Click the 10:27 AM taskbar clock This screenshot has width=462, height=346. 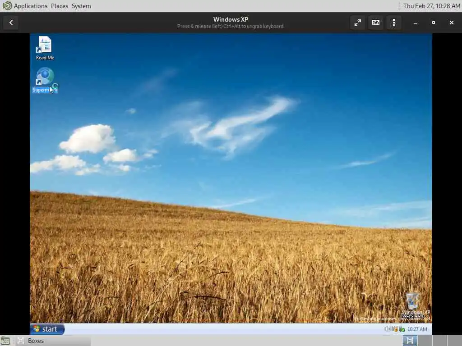[417, 329]
